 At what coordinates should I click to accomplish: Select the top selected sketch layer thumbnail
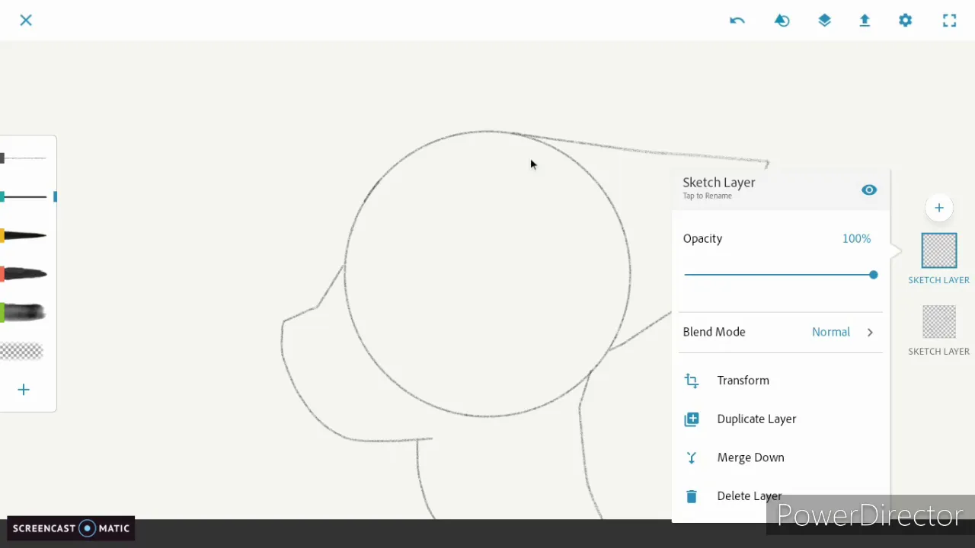point(938,251)
